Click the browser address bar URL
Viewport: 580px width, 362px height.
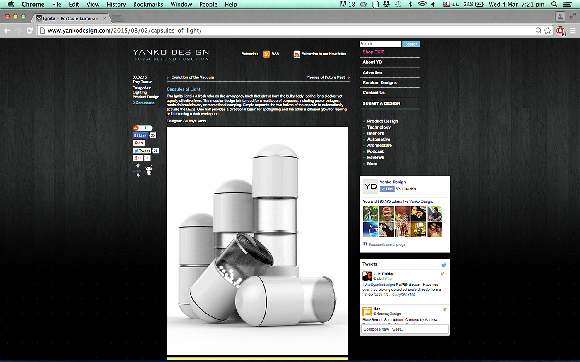tap(124, 31)
